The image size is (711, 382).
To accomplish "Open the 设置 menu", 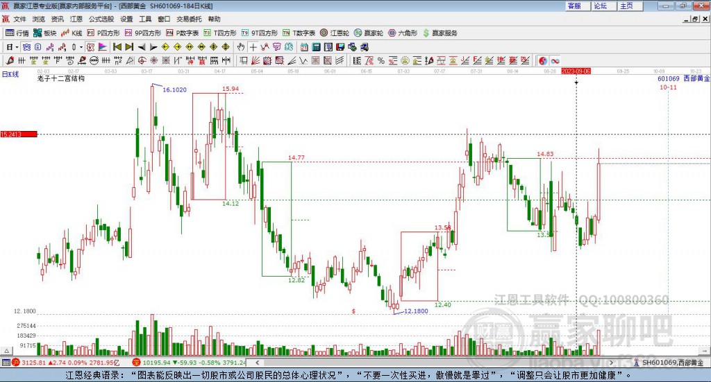I will (126, 19).
